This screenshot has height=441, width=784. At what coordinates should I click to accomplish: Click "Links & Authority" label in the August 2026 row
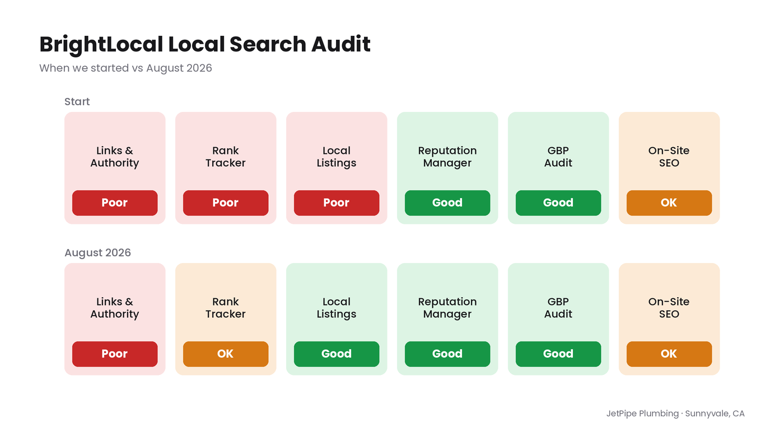[115, 308]
